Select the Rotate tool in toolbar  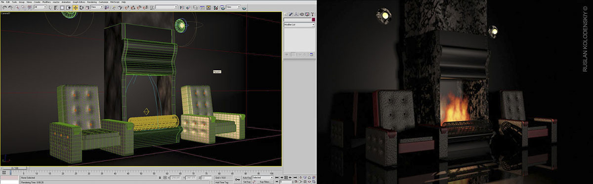click(x=81, y=7)
